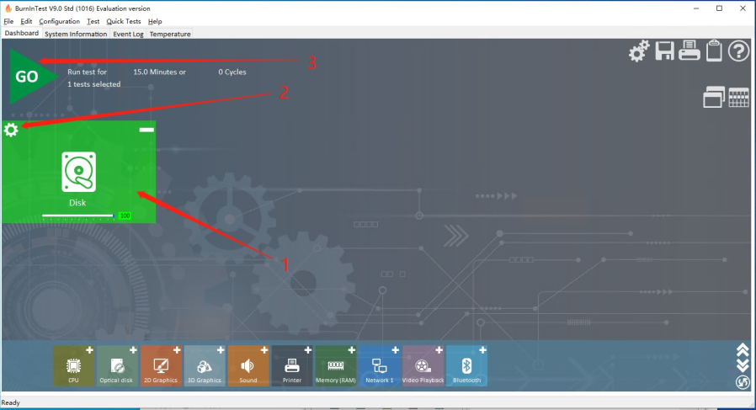Image resolution: width=756 pixels, height=410 pixels.
Task: Switch to grid layout view icon
Action: (x=738, y=97)
